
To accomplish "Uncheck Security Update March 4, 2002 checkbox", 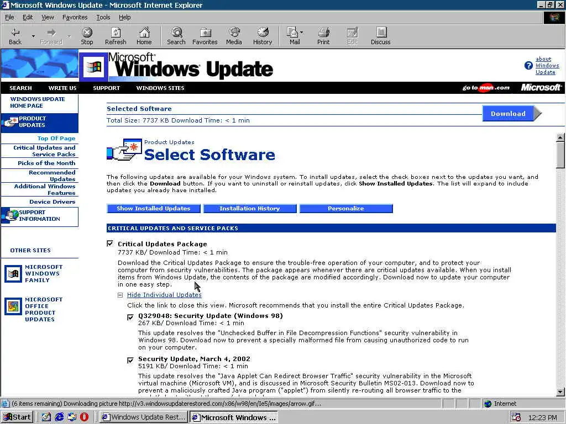I will pos(130,360).
